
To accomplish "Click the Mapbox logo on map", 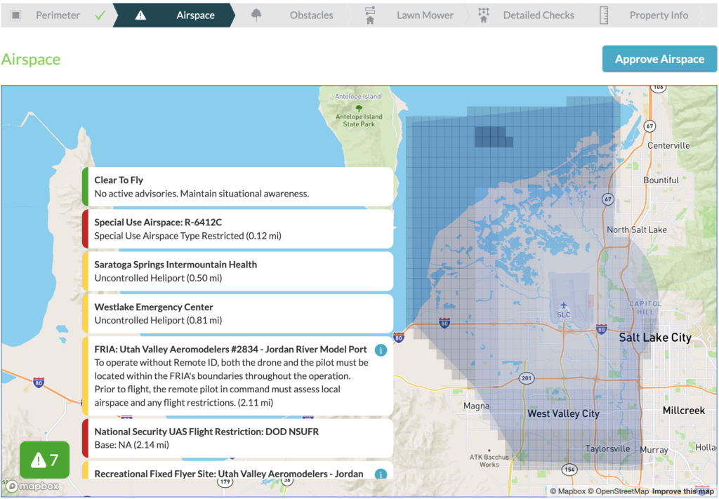I will pyautogui.click(x=32, y=486).
